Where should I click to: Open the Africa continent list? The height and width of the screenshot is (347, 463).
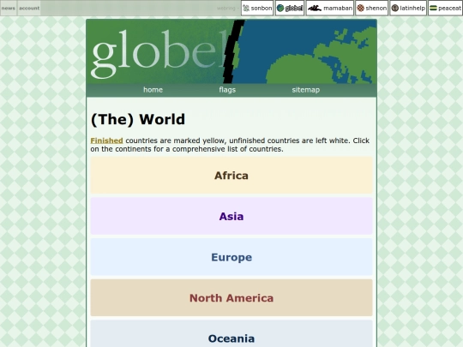pyautogui.click(x=231, y=176)
